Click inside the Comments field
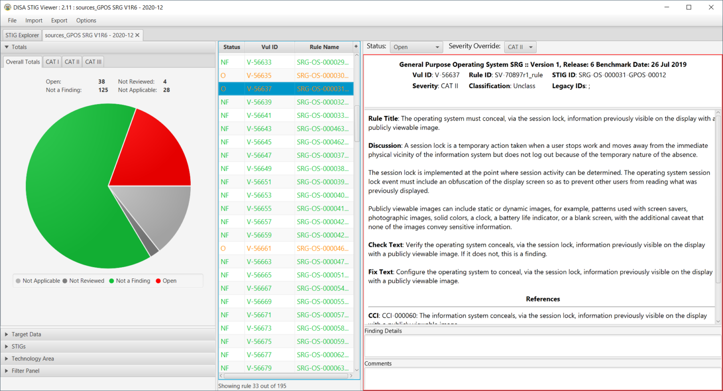Screen dimensions: 723x391 point(541,379)
